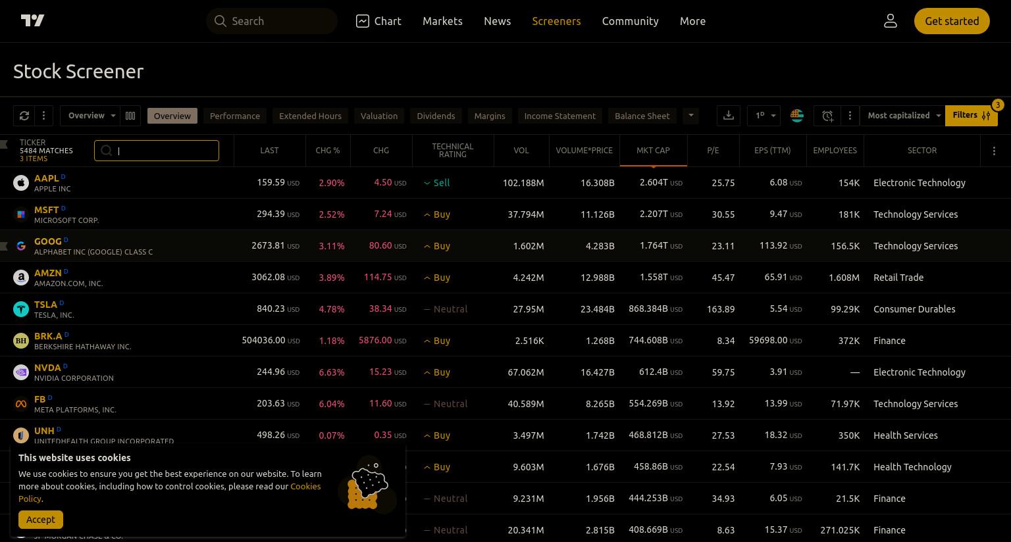Screen dimensions: 1011x542
Task: Open the three-dot menu beside alert icon
Action: [x=850, y=116]
